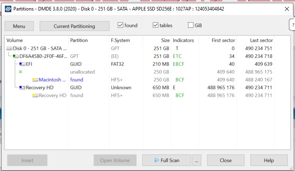Select the grayed found Recovery HD row
The width and height of the screenshot is (295, 171).
tap(139, 96)
